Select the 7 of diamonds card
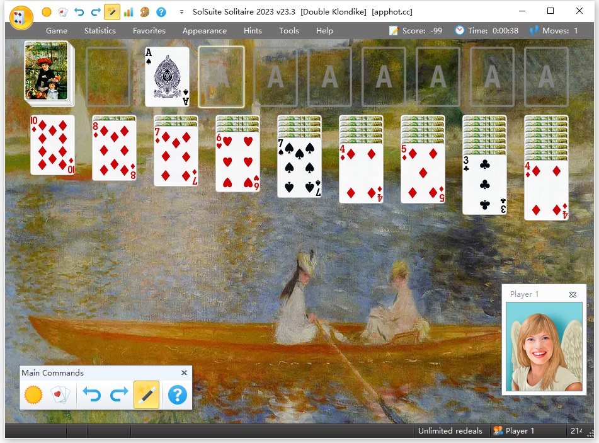 pyautogui.click(x=176, y=156)
